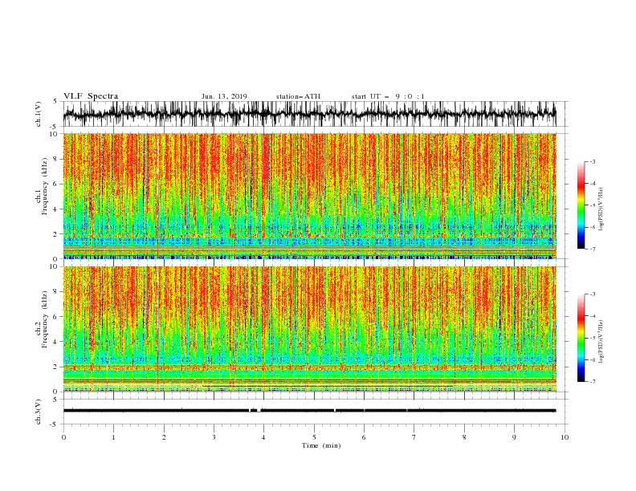Click time axis tick label '9'
Image resolution: width=636 pixels, height=491 pixels.
[x=514, y=437]
